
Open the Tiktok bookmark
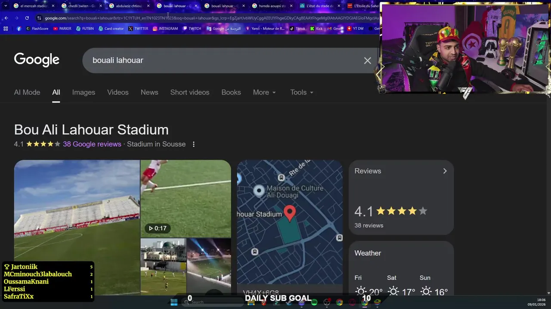click(x=297, y=29)
